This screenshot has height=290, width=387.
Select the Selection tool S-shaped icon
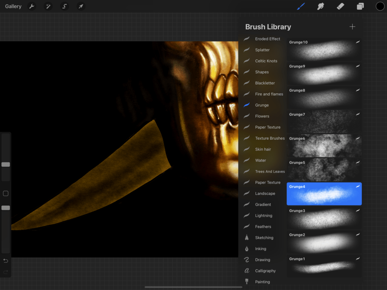(65, 6)
